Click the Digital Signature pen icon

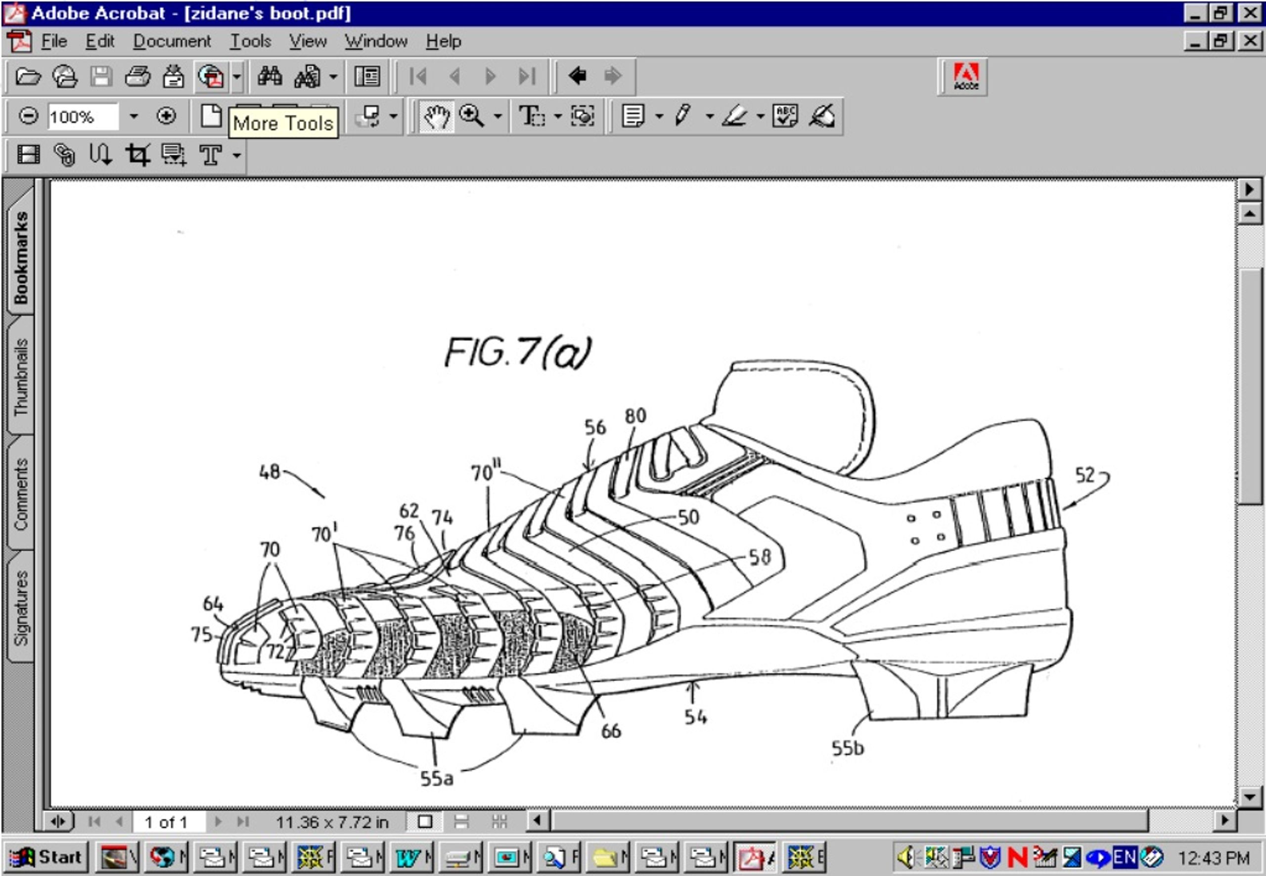(822, 116)
